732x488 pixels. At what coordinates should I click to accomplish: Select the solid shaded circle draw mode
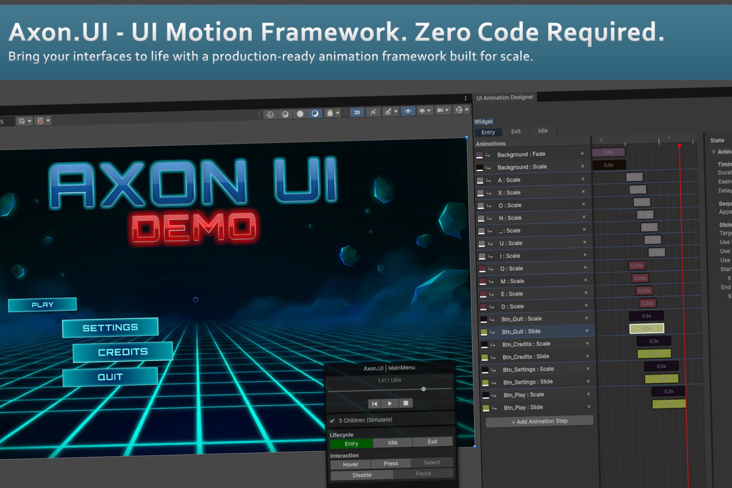tap(300, 114)
